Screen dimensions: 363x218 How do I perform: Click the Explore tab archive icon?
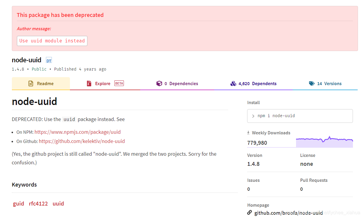point(89,84)
